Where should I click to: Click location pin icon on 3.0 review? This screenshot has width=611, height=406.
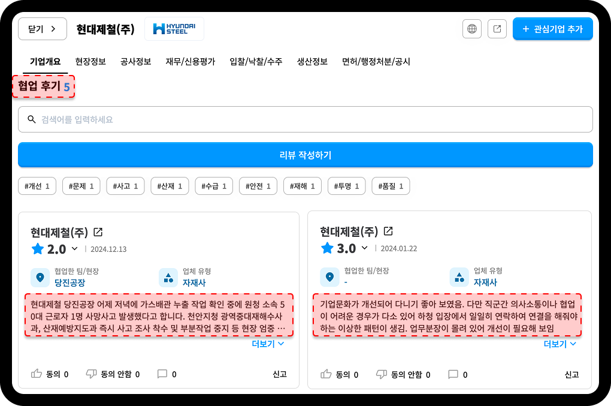(x=329, y=277)
